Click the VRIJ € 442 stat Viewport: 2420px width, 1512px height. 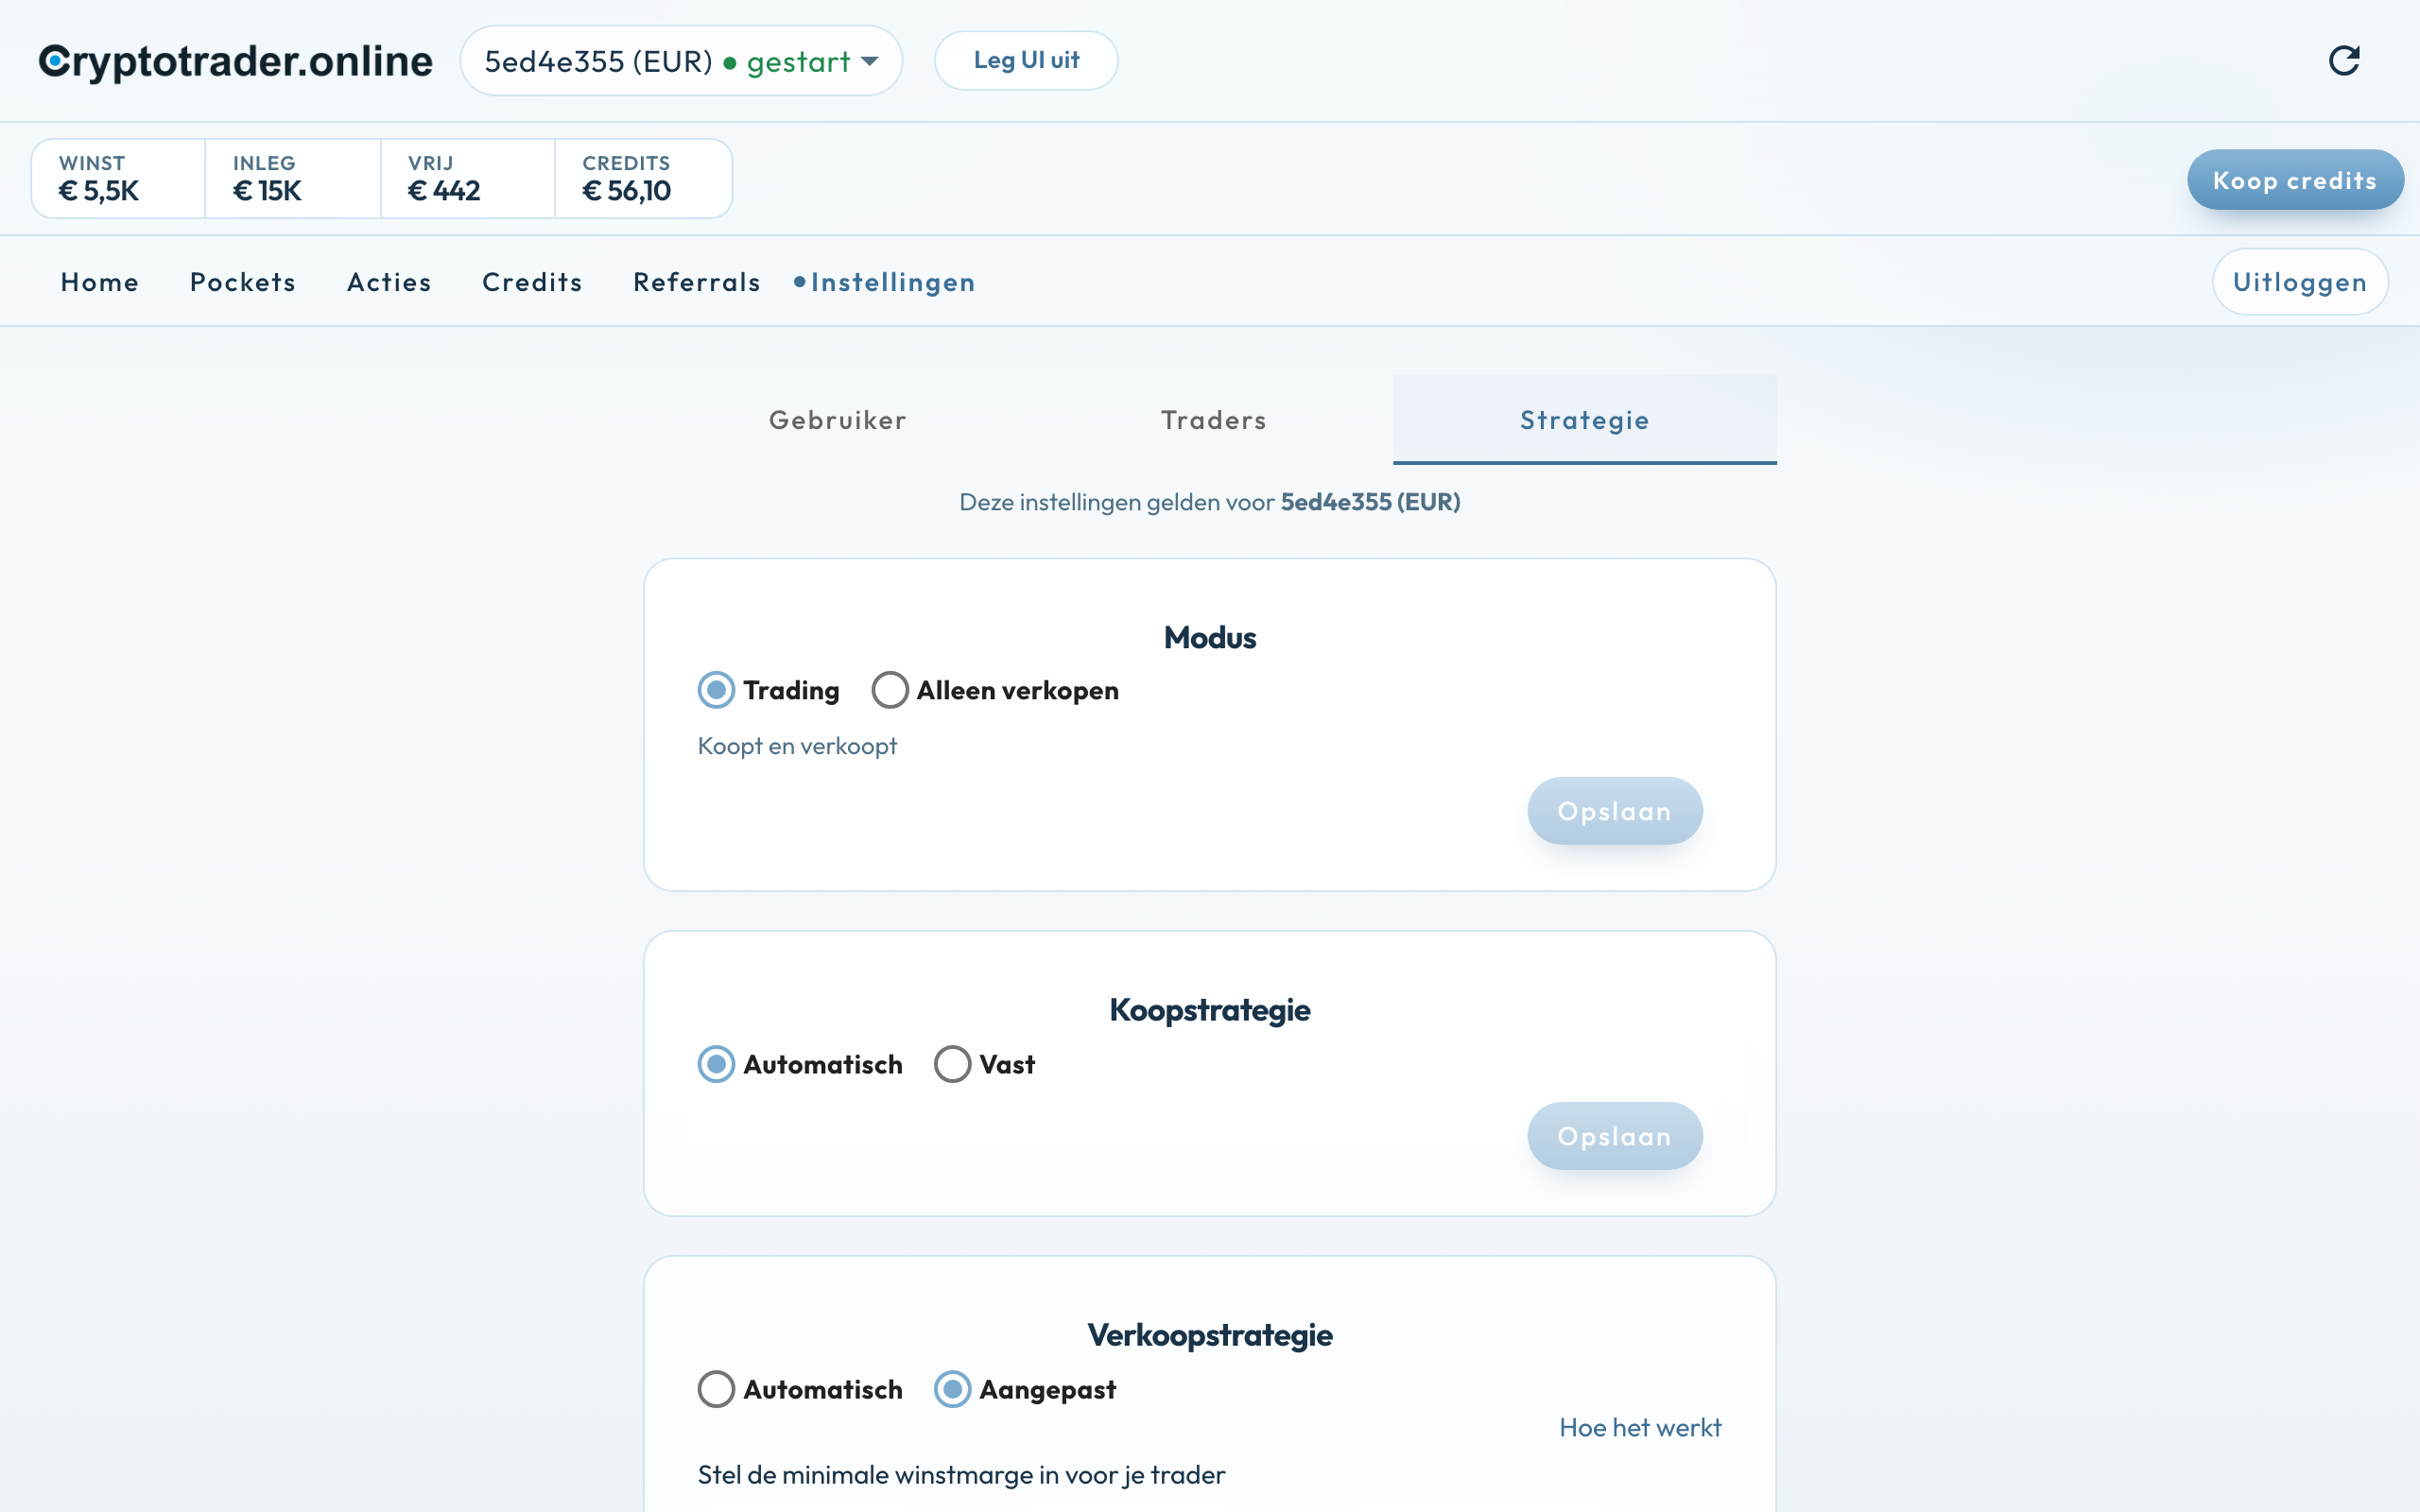pyautogui.click(x=467, y=178)
